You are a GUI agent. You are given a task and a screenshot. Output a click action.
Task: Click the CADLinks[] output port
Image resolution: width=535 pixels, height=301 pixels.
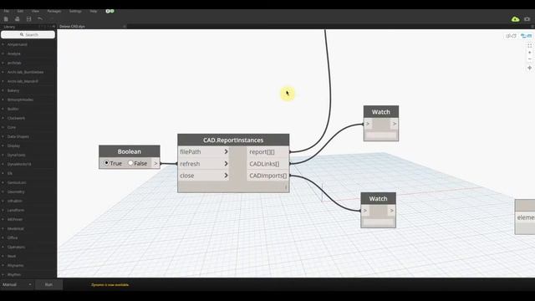coord(267,164)
